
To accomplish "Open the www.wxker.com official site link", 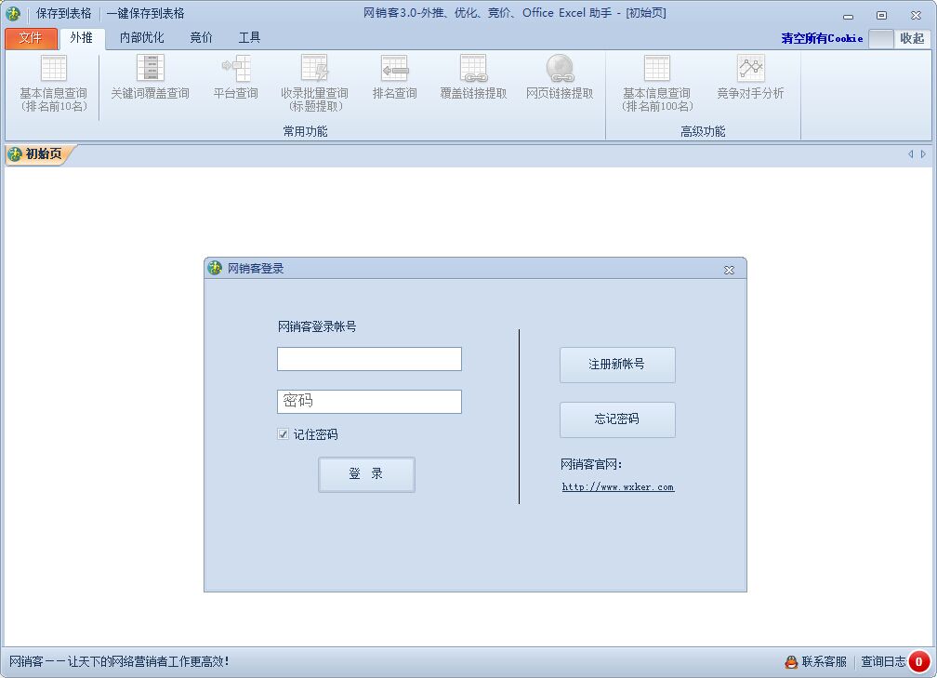I will [x=617, y=486].
